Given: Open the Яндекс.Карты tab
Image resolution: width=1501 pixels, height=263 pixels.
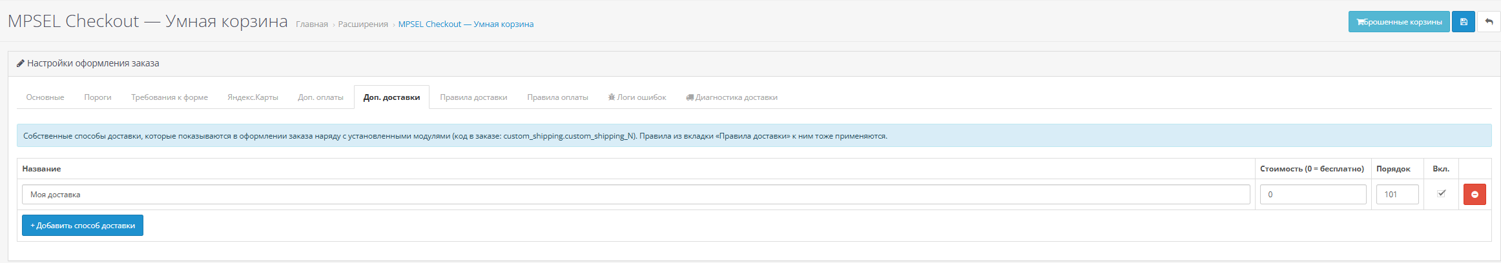Looking at the screenshot, I should click(x=253, y=97).
